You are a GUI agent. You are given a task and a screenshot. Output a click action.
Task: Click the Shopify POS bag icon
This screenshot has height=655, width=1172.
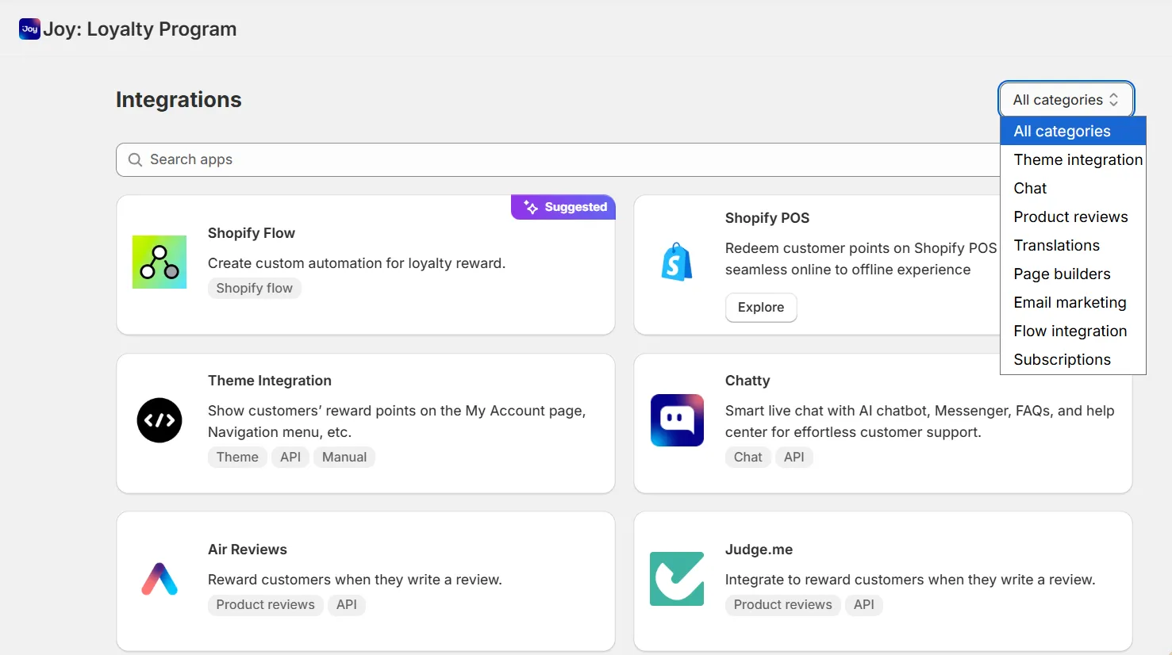[x=677, y=262]
